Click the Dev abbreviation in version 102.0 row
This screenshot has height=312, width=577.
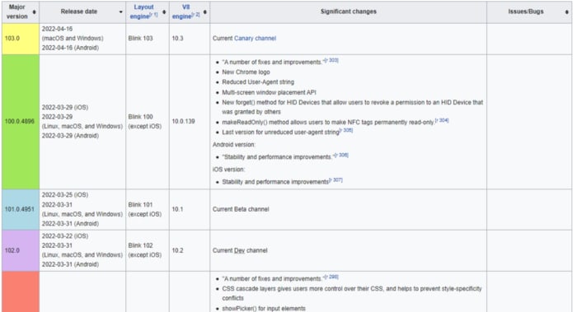(239, 250)
